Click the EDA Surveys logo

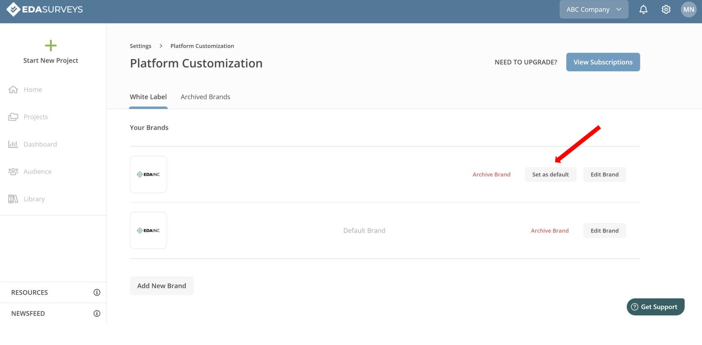(45, 9)
